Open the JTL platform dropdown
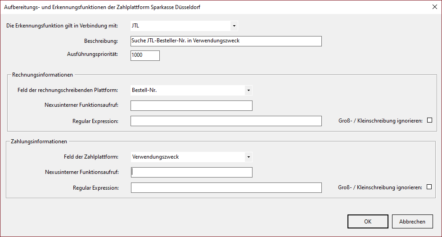 tap(184, 26)
